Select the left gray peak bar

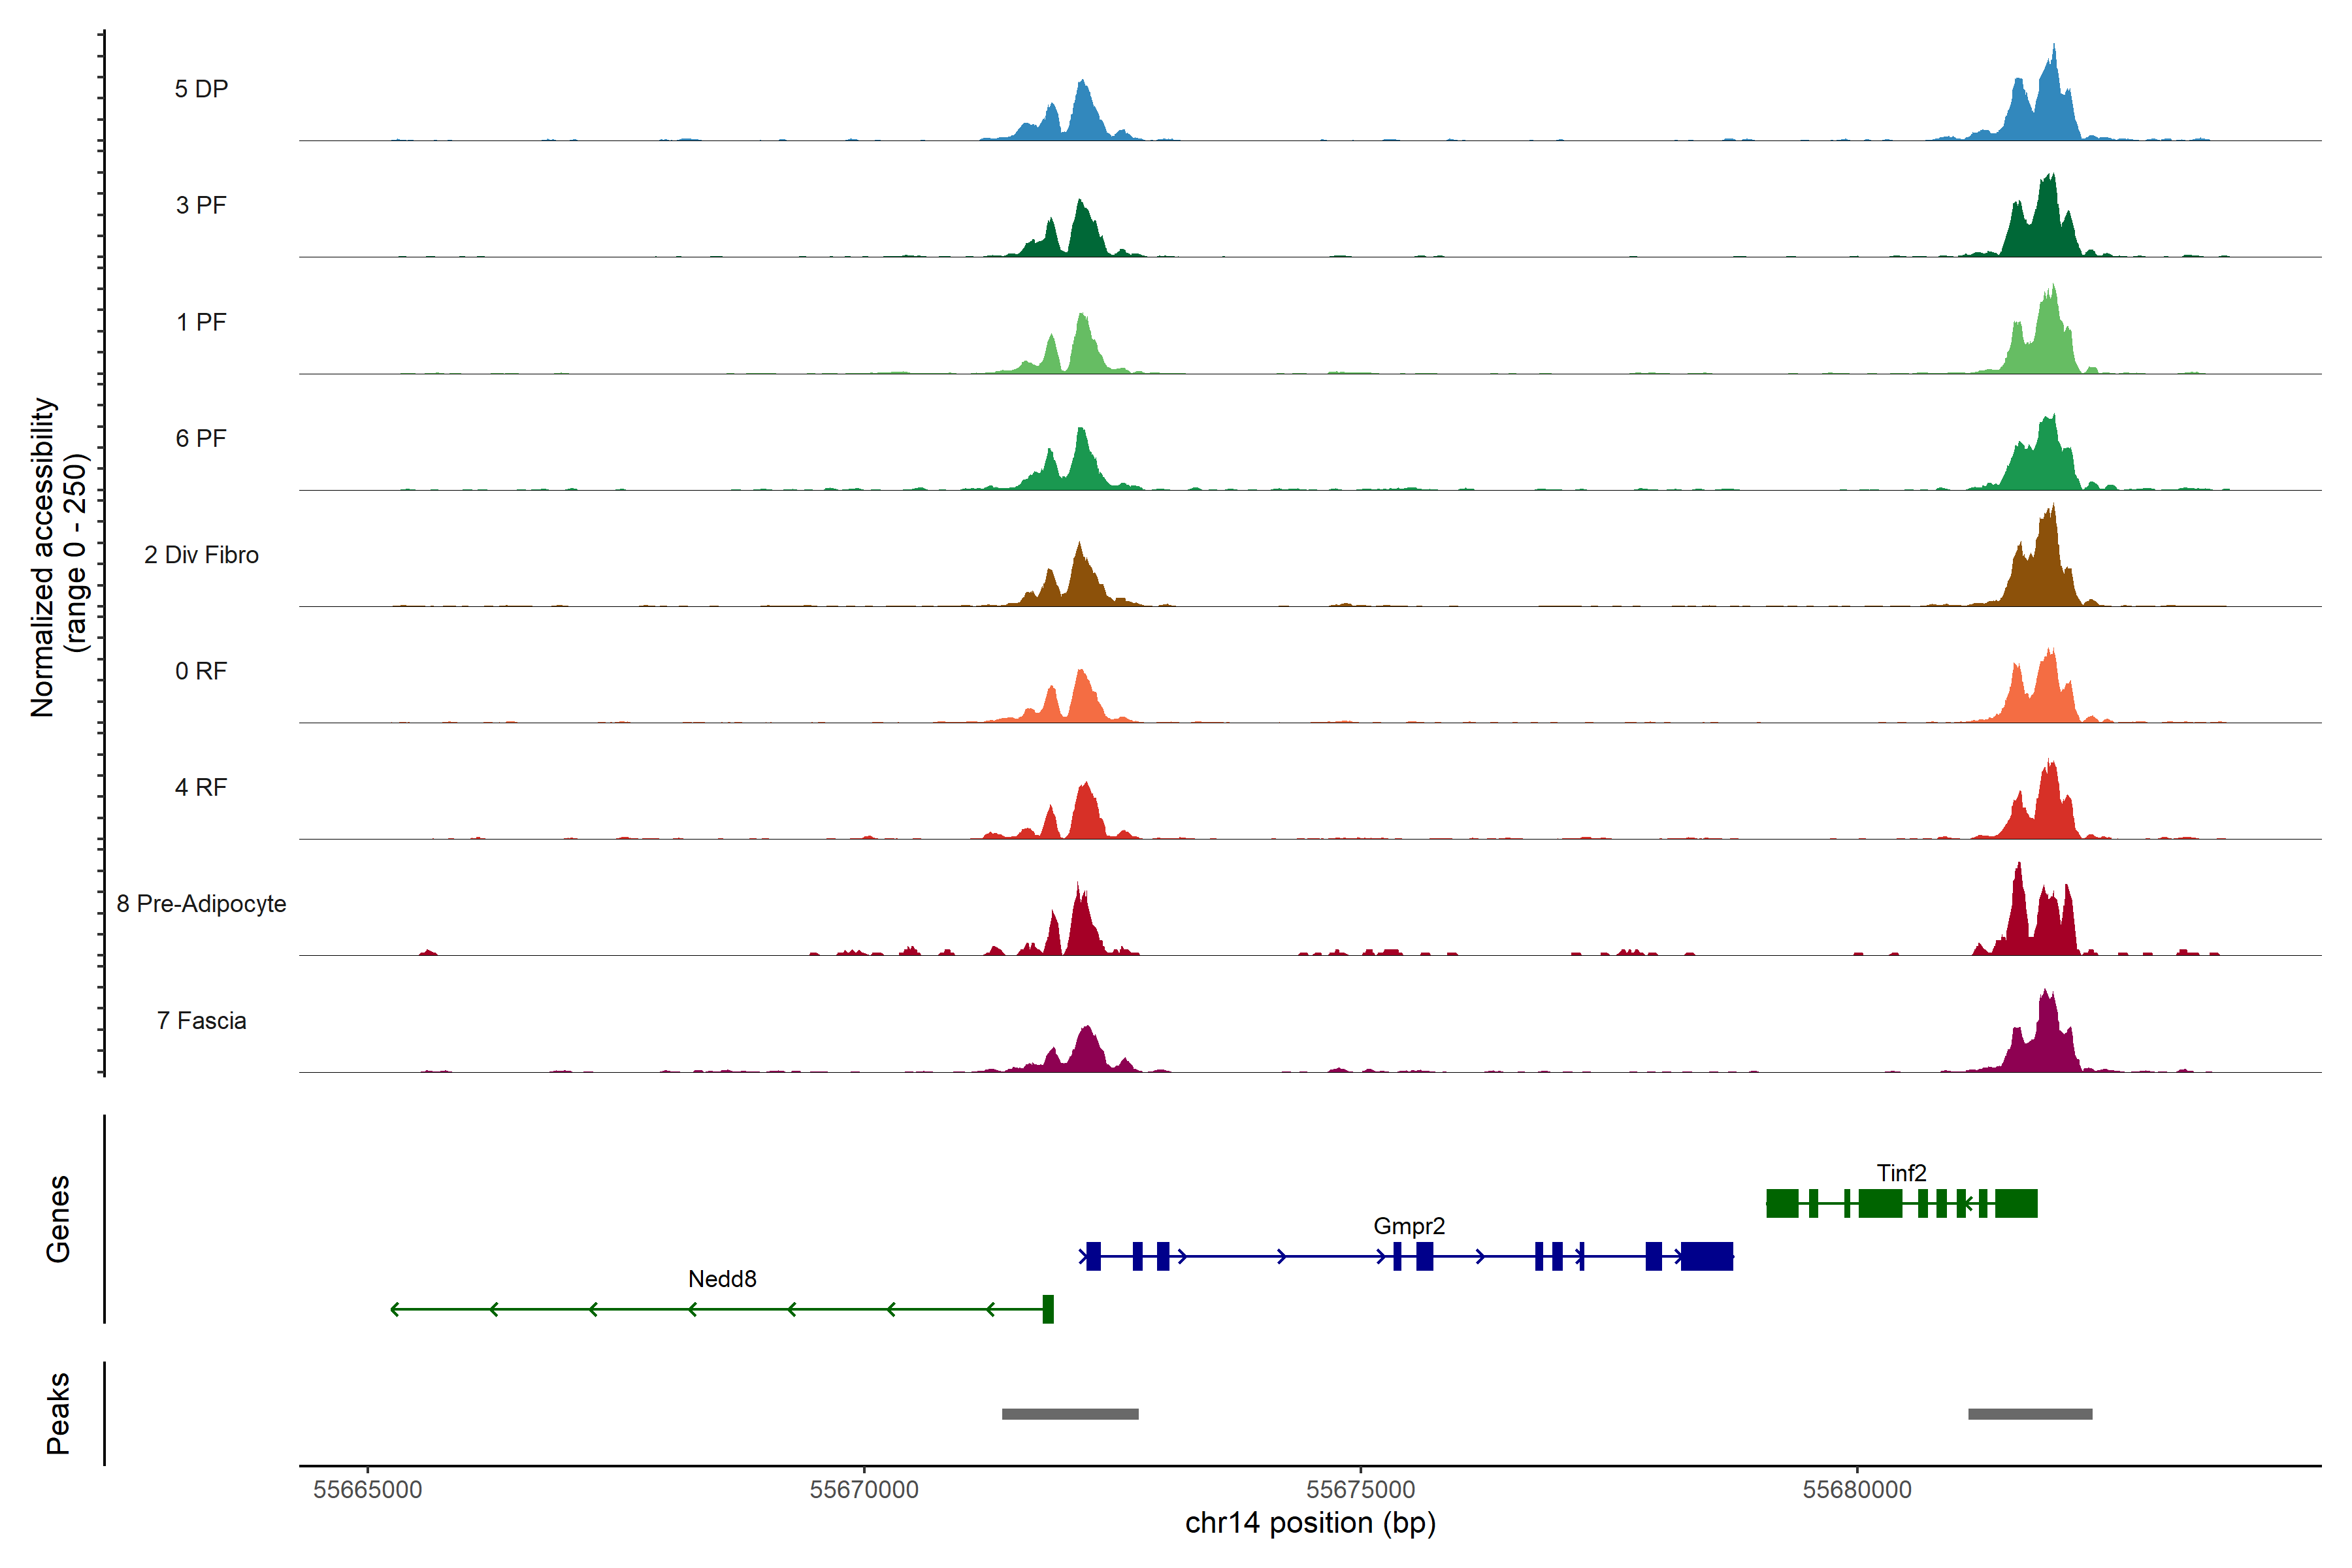coord(1070,1414)
